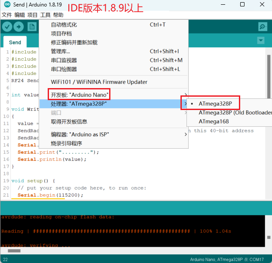Choose 烧录引导程序 menu entry
Image resolution: width=272 pixels, height=263 pixels.
[x=113, y=144]
